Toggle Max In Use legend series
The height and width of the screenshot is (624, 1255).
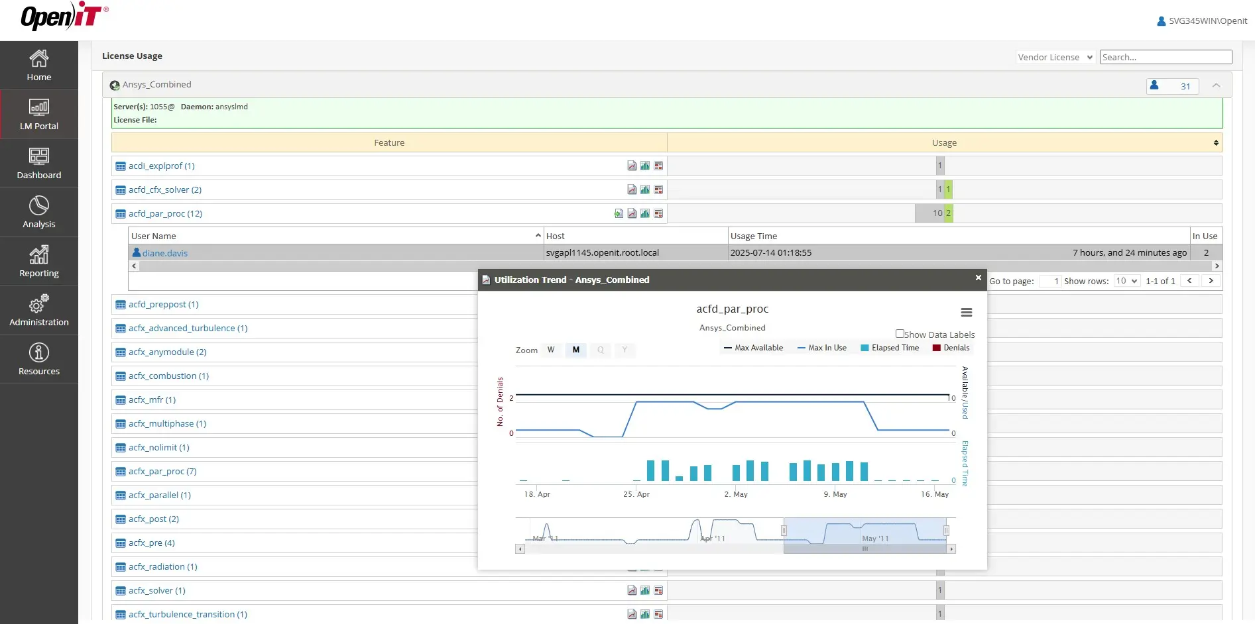822,348
